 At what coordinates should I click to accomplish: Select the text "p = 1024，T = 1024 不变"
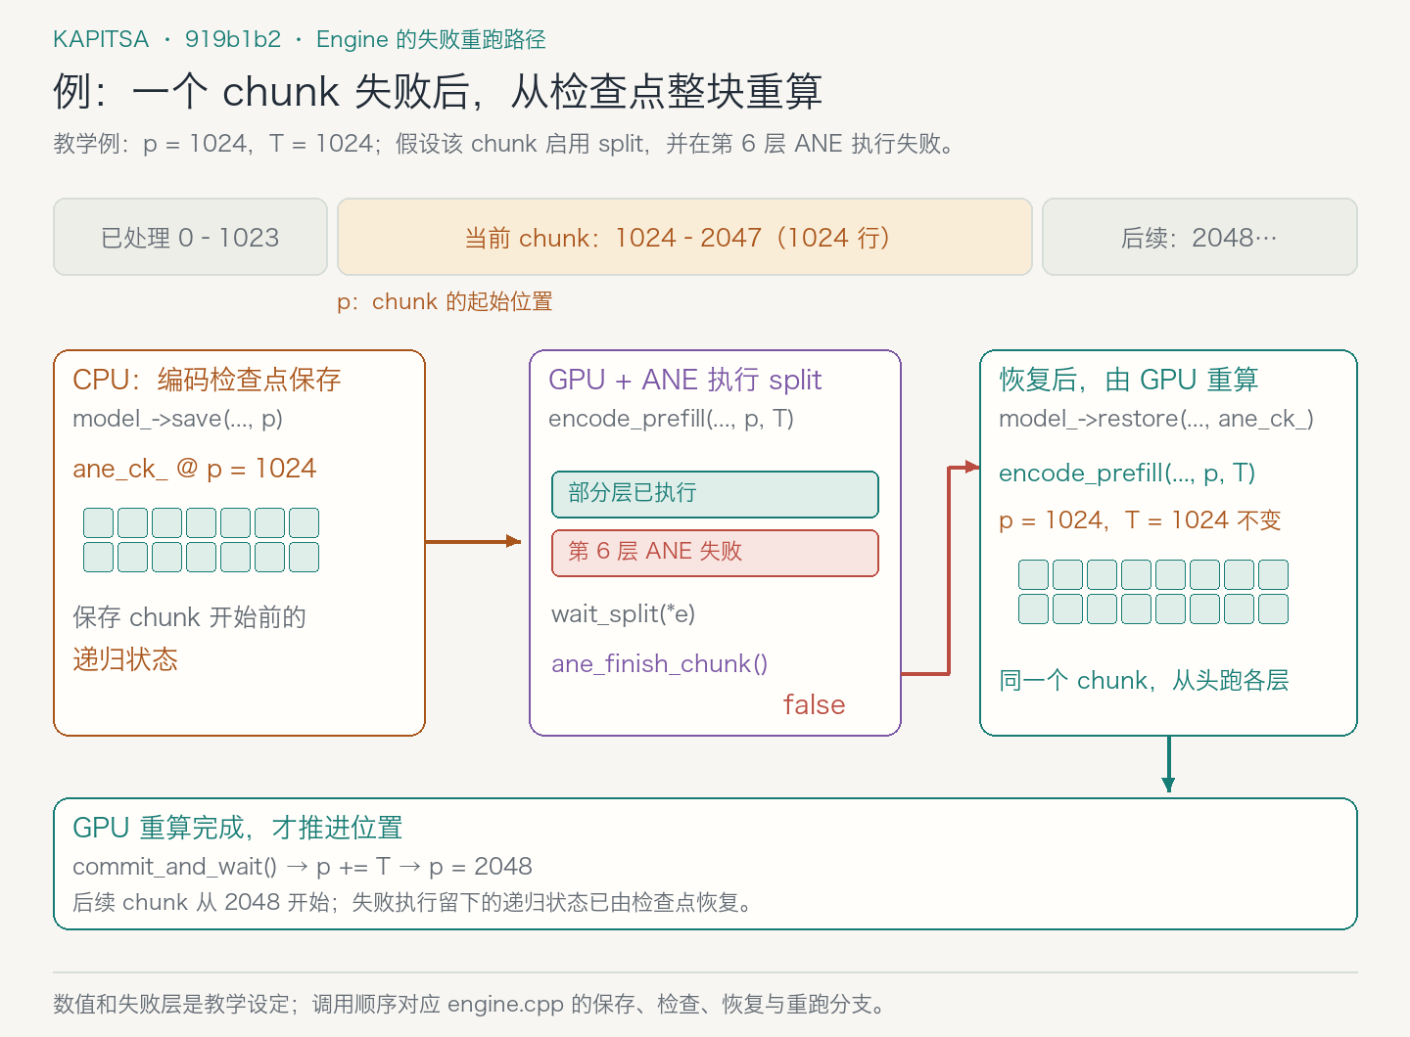1140,520
